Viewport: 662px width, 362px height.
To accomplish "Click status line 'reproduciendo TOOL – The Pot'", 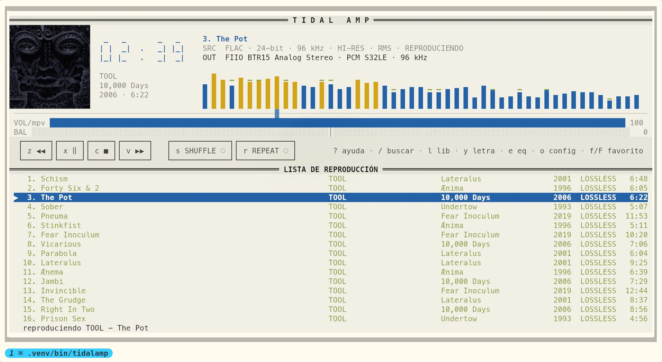I will click(86, 328).
